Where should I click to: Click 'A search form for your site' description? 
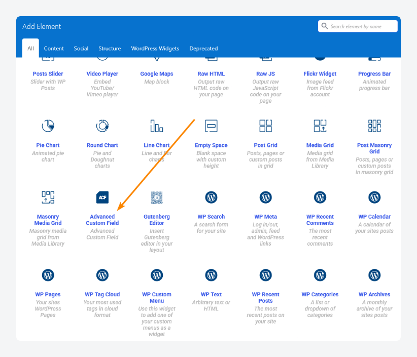211,228
